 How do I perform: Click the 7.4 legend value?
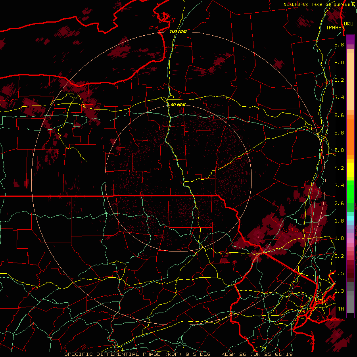click(339, 98)
